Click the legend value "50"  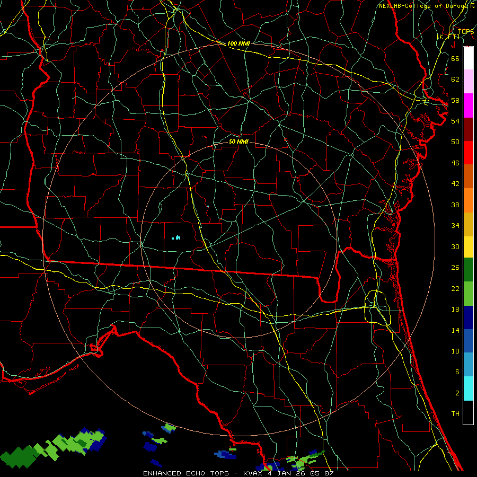tap(455, 142)
